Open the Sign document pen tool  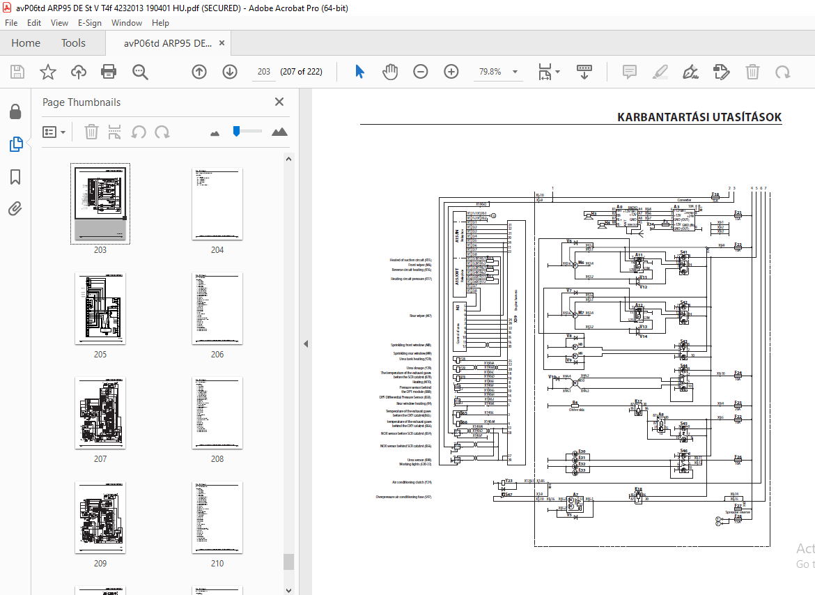click(690, 72)
